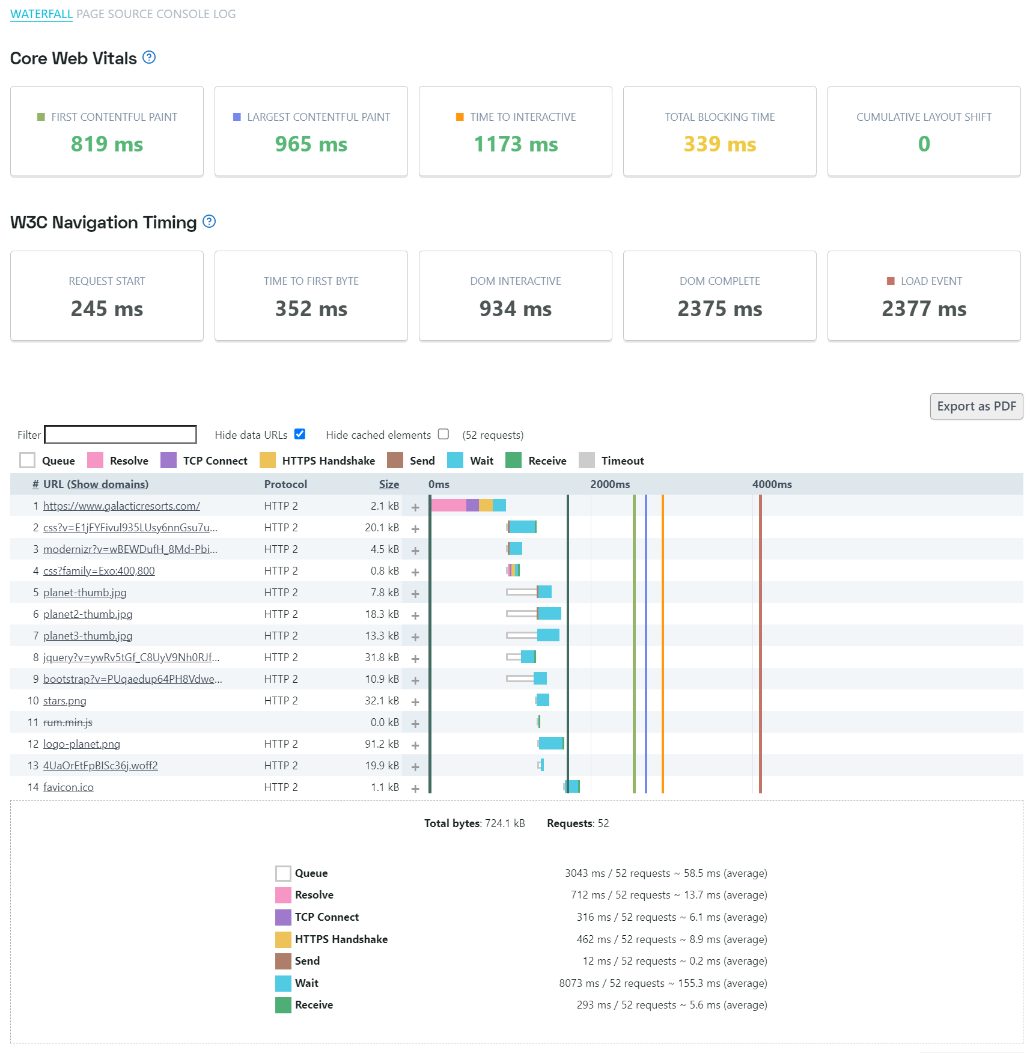Click plus icon beside jquery request
The image size is (1030, 1053).
(415, 659)
